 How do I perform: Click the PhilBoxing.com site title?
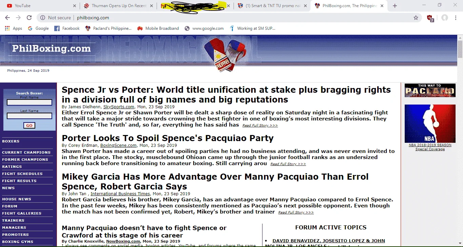click(x=52, y=49)
